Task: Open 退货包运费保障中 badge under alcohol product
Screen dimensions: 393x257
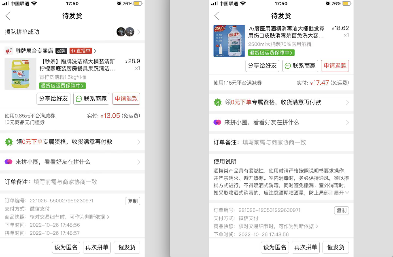Action: tap(271, 53)
